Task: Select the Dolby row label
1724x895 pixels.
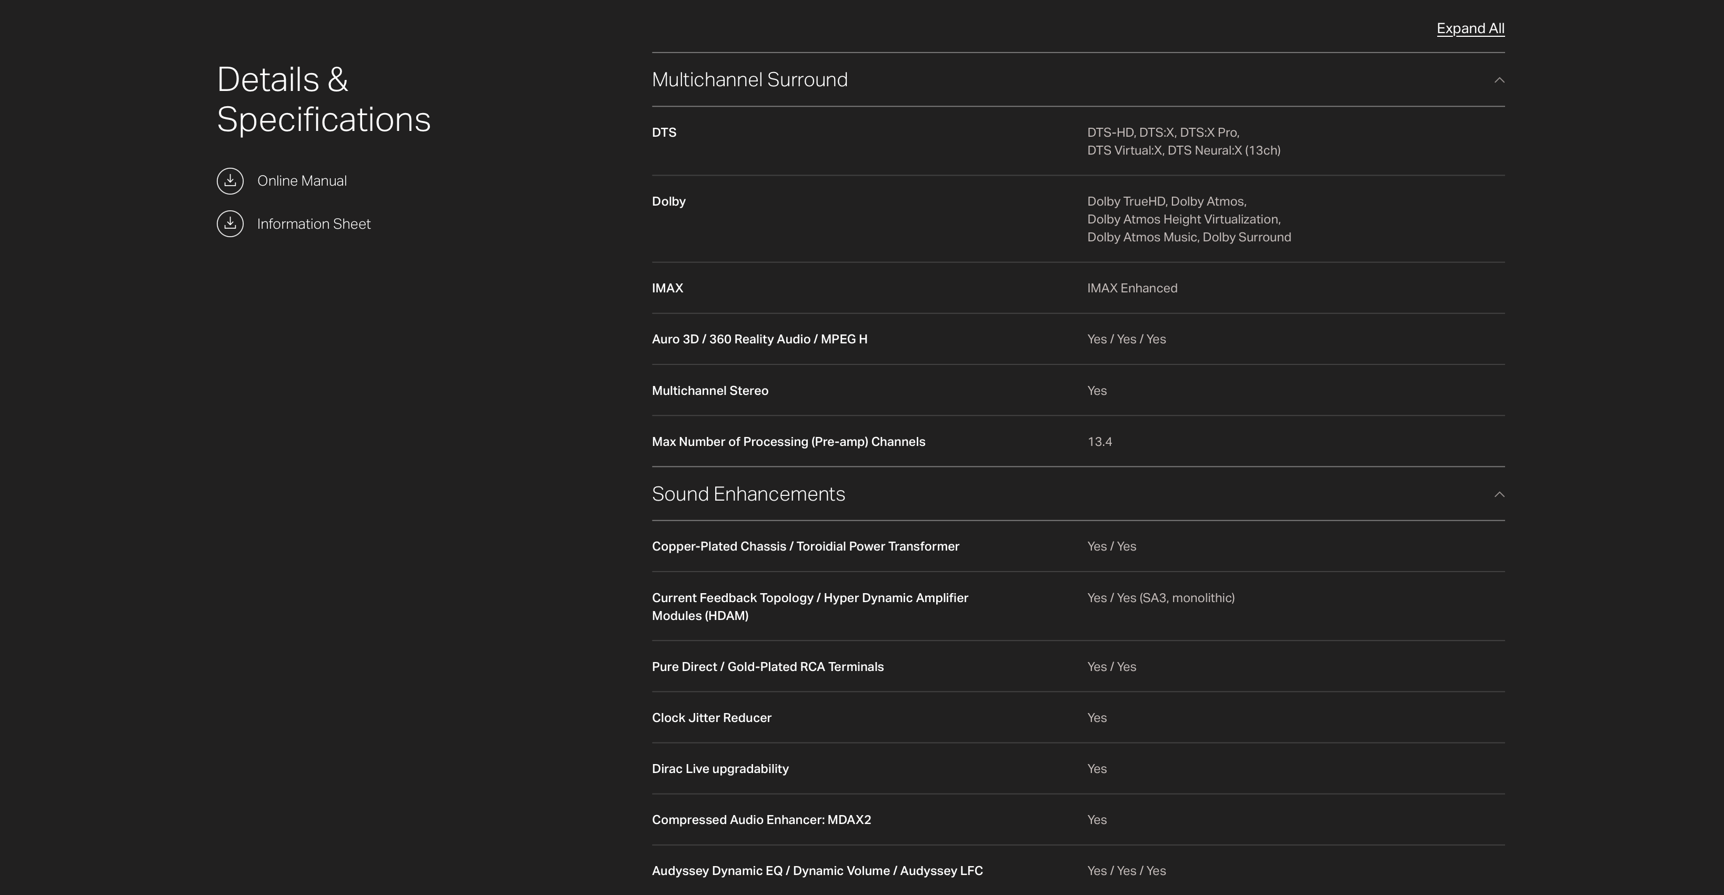Action: [668, 201]
